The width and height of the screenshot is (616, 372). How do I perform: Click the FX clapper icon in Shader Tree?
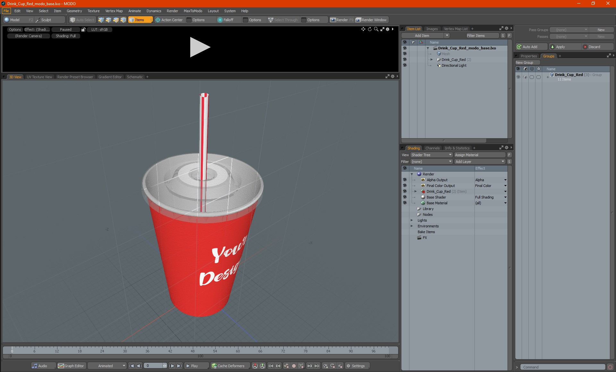point(419,238)
